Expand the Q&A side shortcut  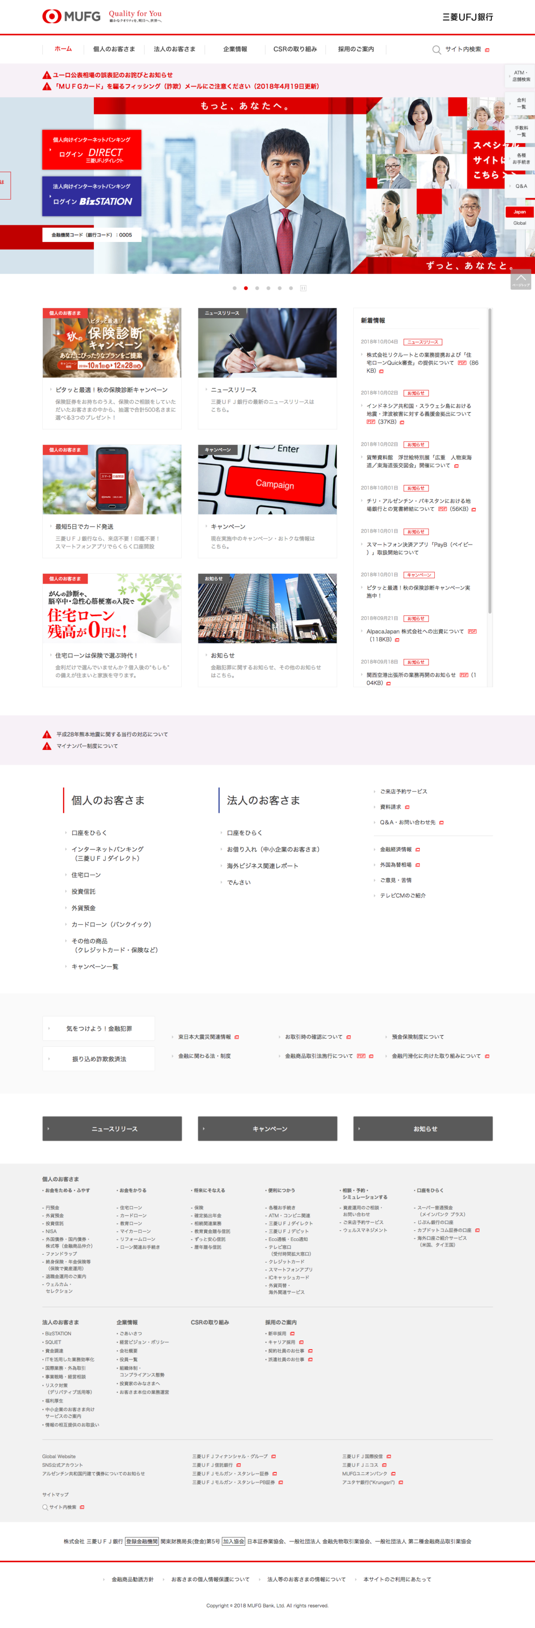(520, 186)
